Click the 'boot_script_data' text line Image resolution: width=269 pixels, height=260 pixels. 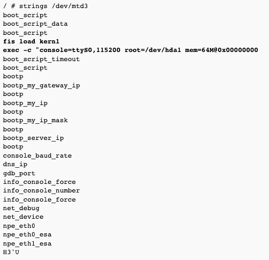click(x=35, y=24)
